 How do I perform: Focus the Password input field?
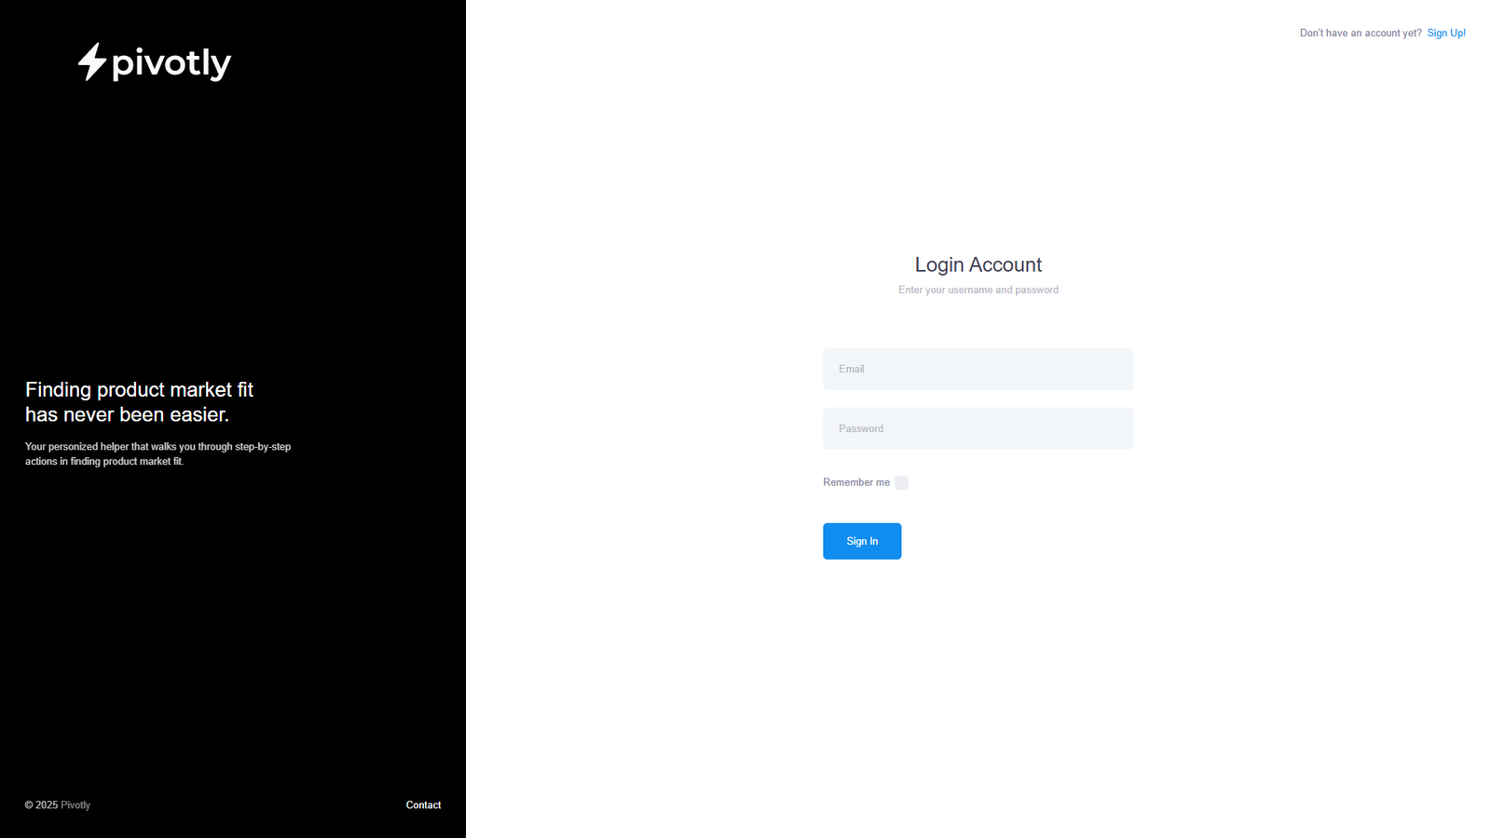pyautogui.click(x=978, y=428)
